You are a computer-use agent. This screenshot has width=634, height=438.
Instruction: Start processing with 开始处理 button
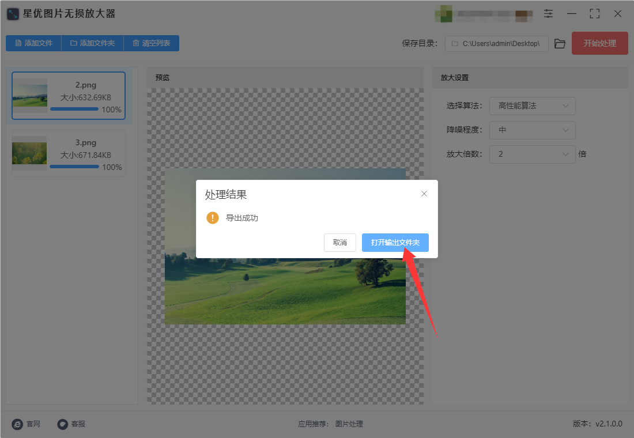[x=599, y=43]
